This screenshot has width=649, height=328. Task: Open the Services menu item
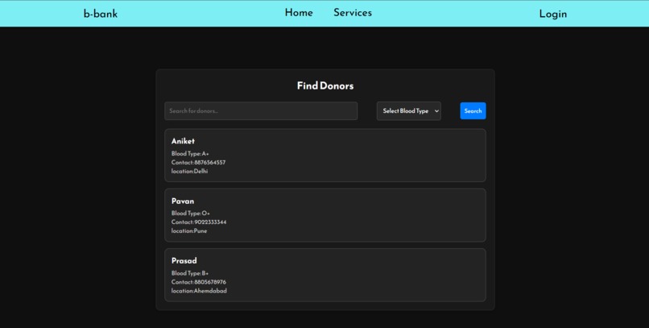point(353,13)
